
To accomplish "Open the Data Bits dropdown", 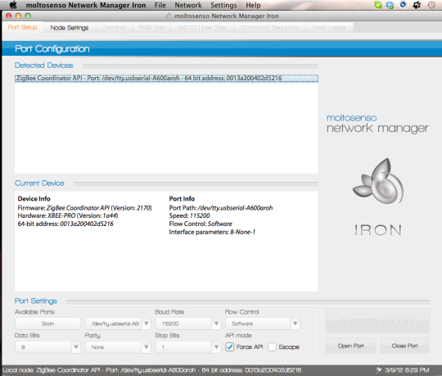I will coord(47,347).
